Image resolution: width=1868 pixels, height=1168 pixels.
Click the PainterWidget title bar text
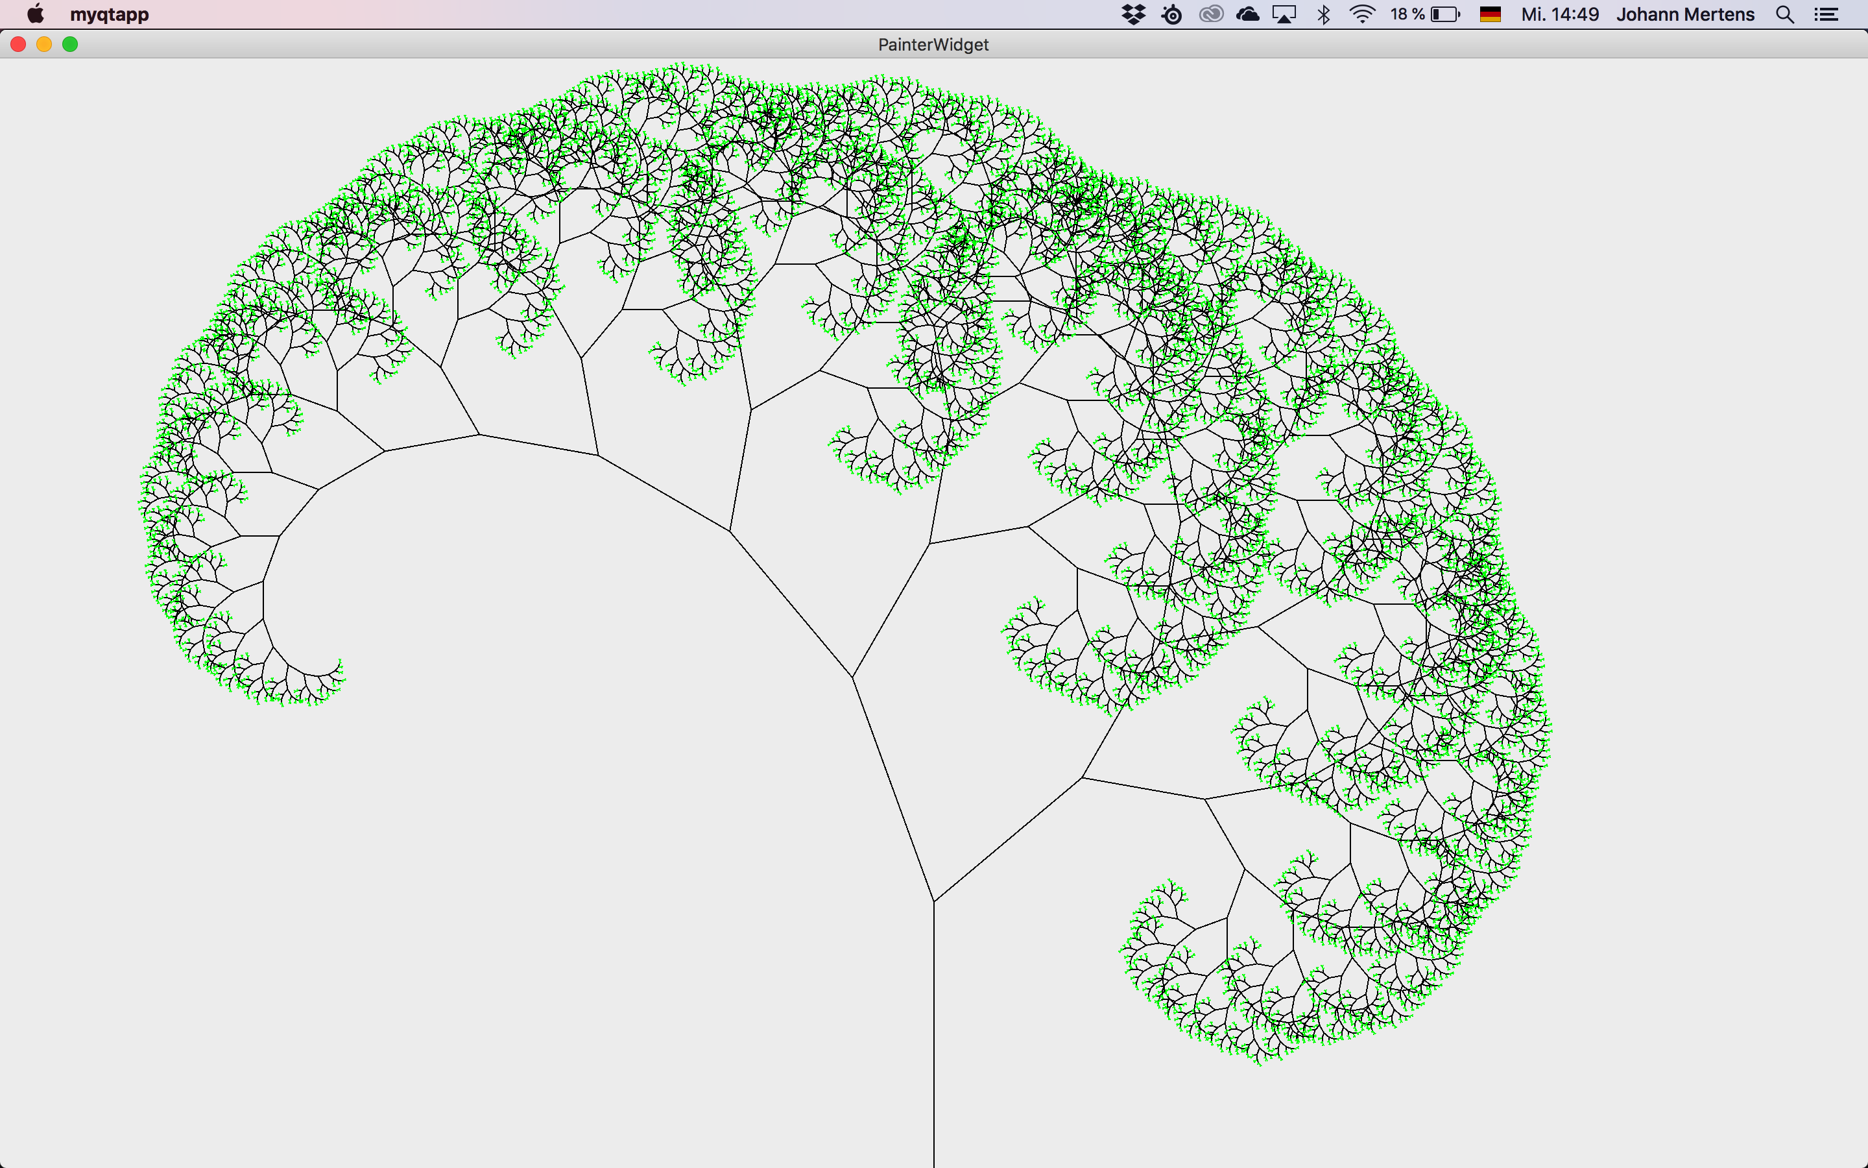pyautogui.click(x=933, y=45)
